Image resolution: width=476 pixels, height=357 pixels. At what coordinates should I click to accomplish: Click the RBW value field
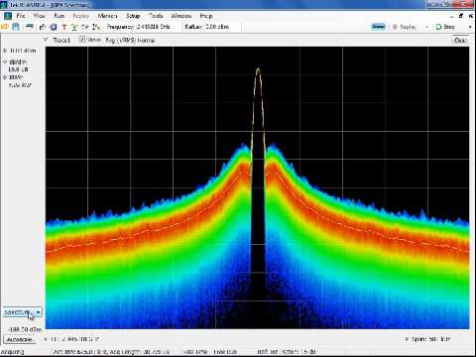click(20, 85)
